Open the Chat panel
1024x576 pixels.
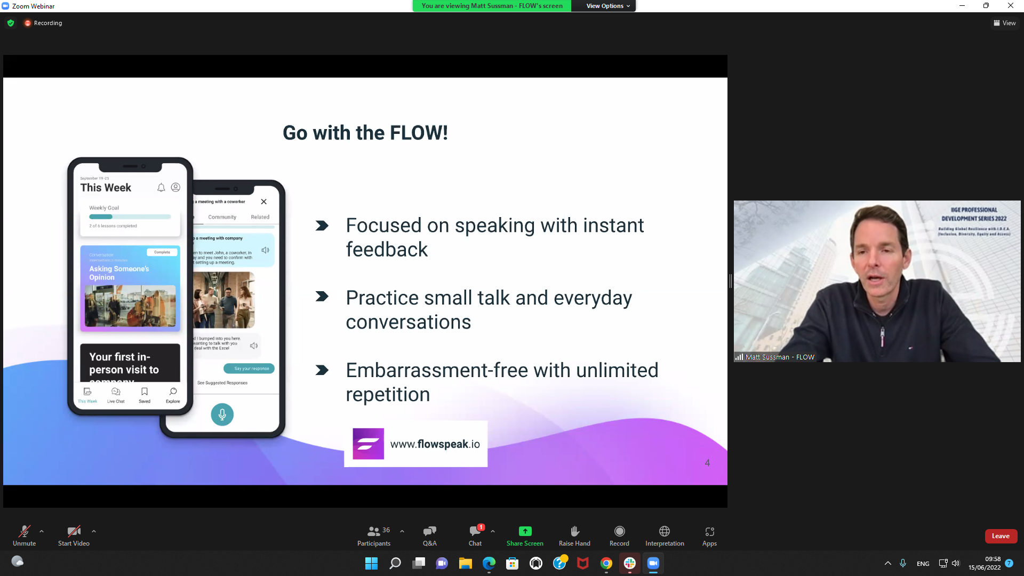(475, 535)
